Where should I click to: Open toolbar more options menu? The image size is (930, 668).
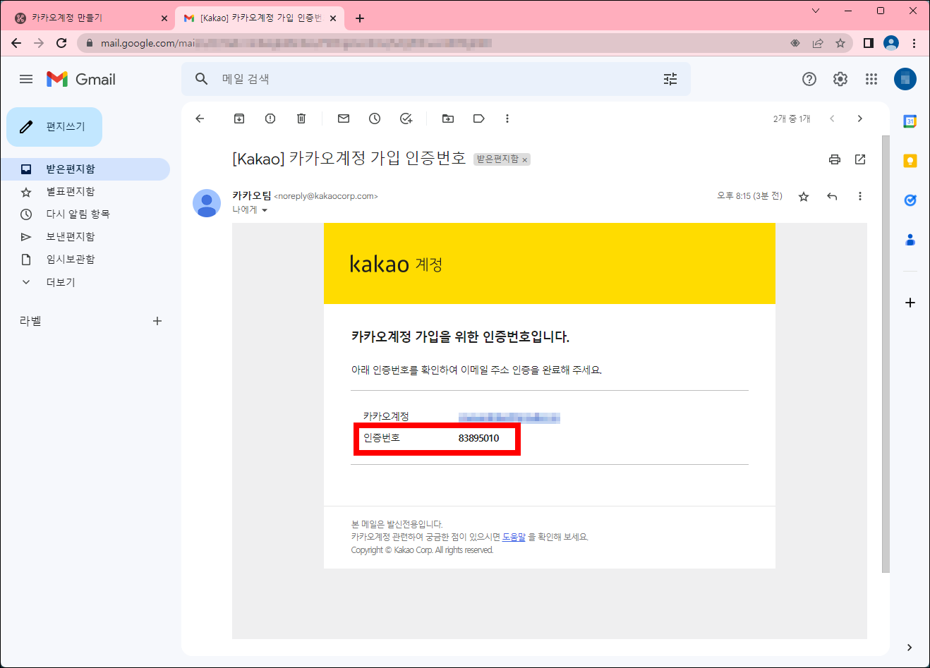pyautogui.click(x=507, y=119)
